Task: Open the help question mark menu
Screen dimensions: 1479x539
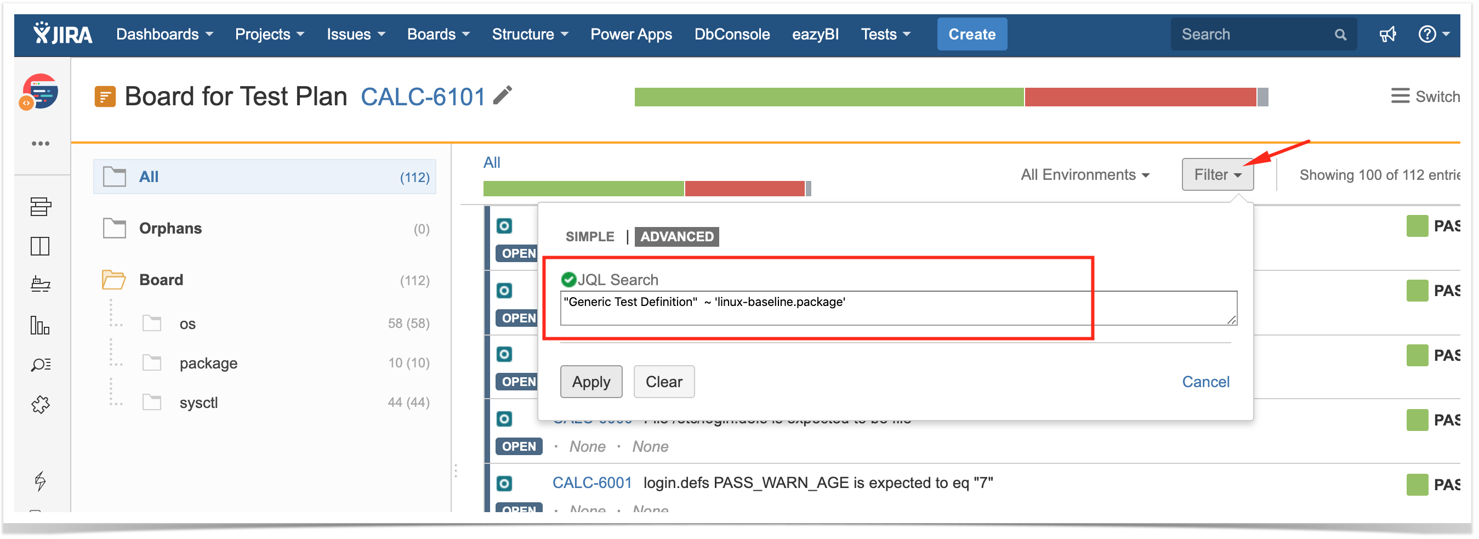Action: pyautogui.click(x=1434, y=35)
